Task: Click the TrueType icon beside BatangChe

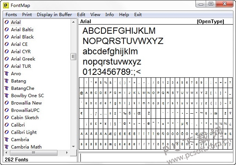Action: (x=7, y=88)
